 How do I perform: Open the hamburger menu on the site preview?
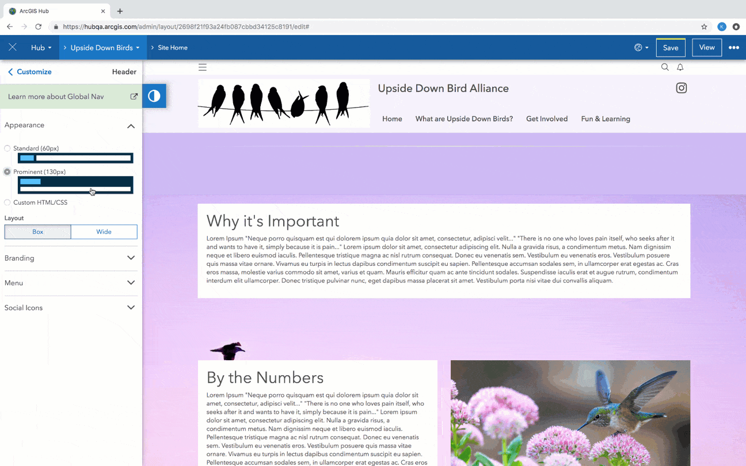tap(203, 67)
